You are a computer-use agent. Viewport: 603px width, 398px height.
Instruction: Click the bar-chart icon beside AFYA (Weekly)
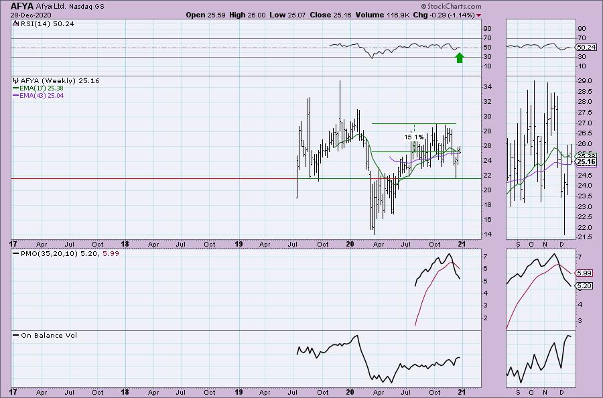[x=15, y=81]
